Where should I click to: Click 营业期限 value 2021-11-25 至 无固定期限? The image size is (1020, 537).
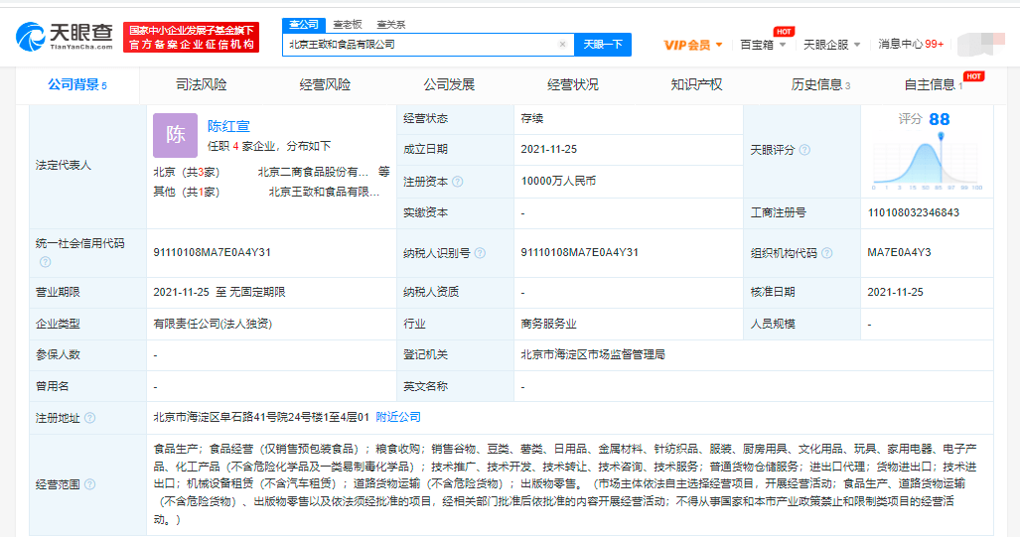point(219,292)
